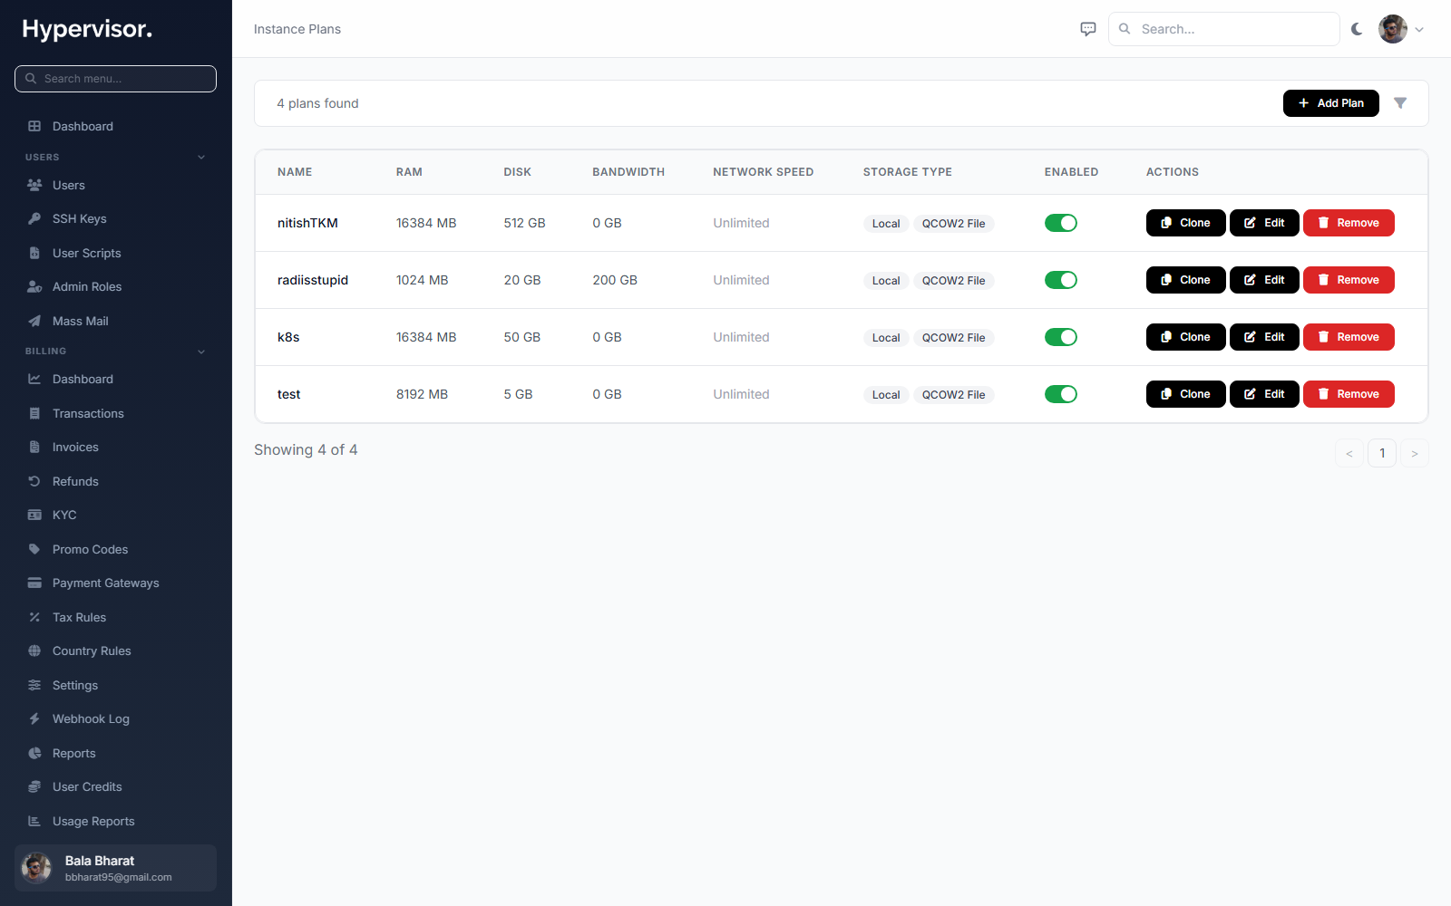Collapse the BILLING sidebar section

(x=201, y=352)
